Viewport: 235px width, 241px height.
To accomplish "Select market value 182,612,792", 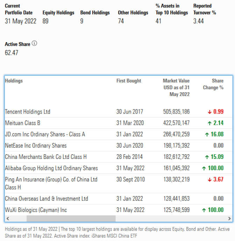I will pyautogui.click(x=177, y=157).
